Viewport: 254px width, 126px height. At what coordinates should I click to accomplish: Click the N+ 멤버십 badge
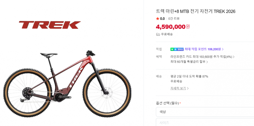[x=177, y=49]
